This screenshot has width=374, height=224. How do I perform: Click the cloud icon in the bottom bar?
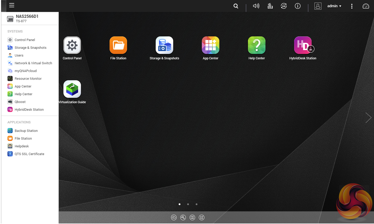click(174, 218)
